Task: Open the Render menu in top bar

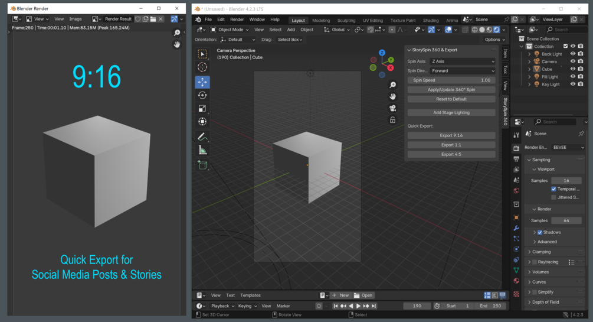Action: tap(237, 19)
